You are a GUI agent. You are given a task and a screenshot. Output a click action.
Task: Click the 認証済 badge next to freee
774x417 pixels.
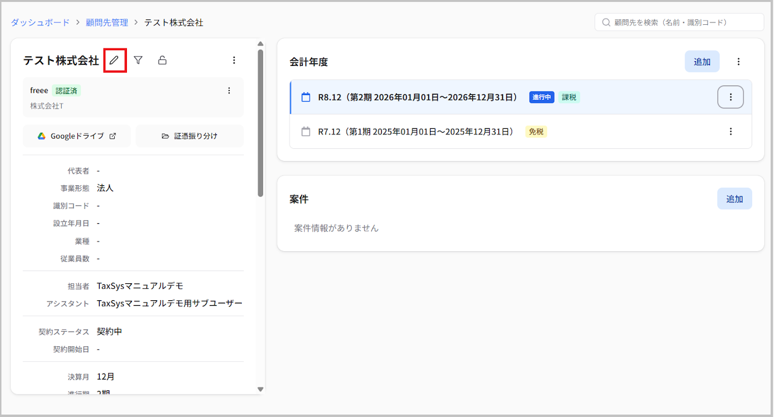(x=67, y=91)
